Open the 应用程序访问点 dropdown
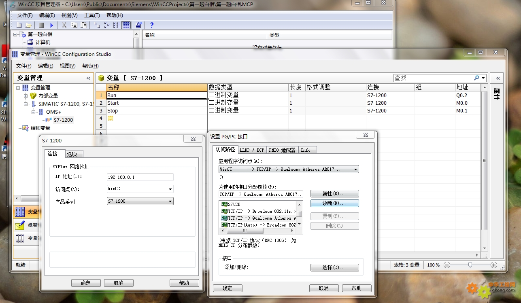Image resolution: width=521 pixels, height=303 pixels. coord(355,170)
